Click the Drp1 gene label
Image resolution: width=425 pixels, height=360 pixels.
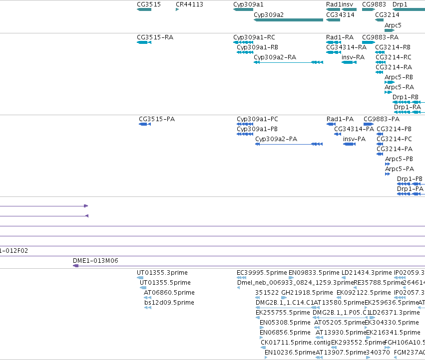pos(400,4)
